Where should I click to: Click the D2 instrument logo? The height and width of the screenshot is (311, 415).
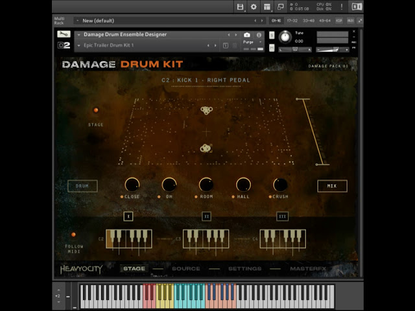click(x=64, y=45)
